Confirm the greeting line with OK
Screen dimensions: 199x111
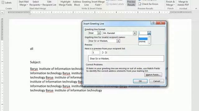pos(140,81)
